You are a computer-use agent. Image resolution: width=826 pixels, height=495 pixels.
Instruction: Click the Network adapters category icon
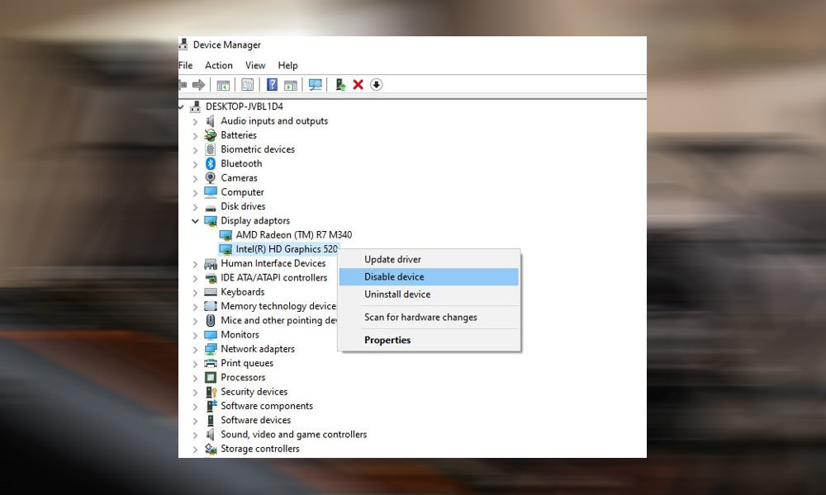(211, 349)
